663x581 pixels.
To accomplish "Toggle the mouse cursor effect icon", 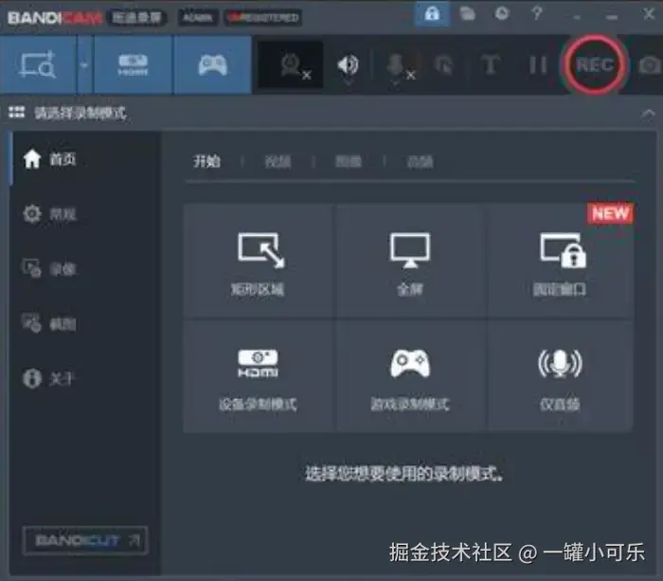I will pyautogui.click(x=443, y=65).
